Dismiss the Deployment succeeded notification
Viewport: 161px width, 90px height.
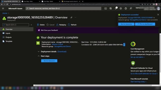point(158,14)
